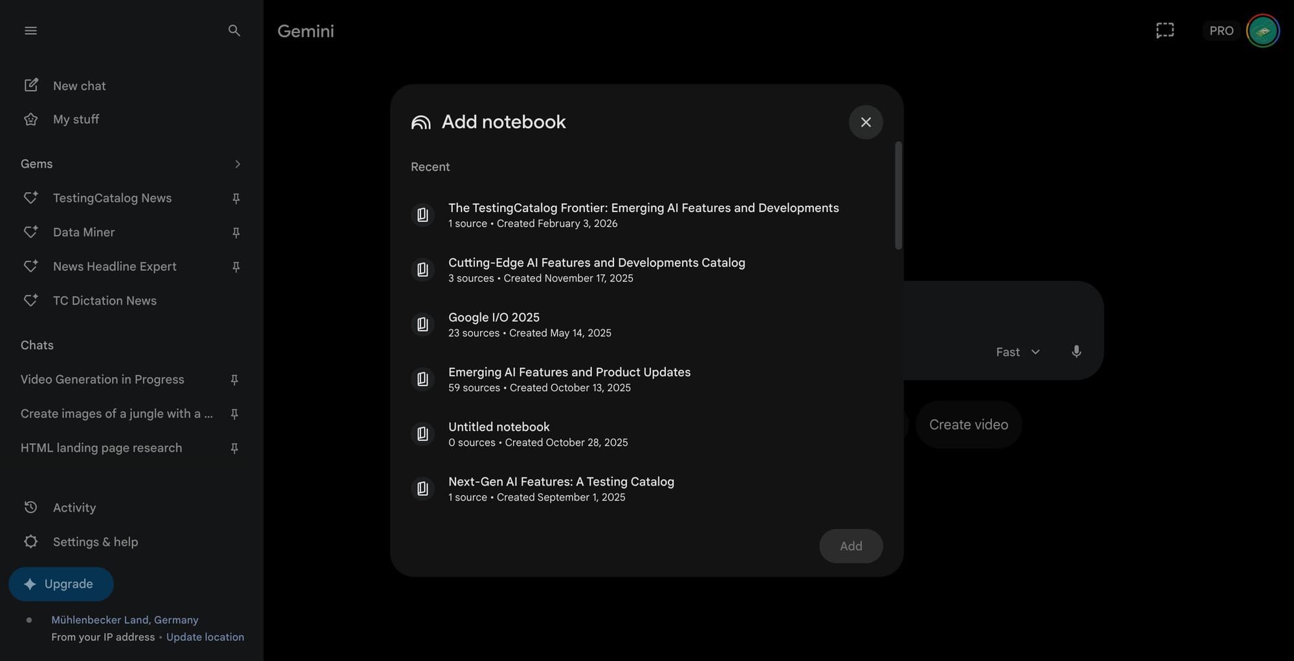Click the Activity history icon

click(x=30, y=508)
